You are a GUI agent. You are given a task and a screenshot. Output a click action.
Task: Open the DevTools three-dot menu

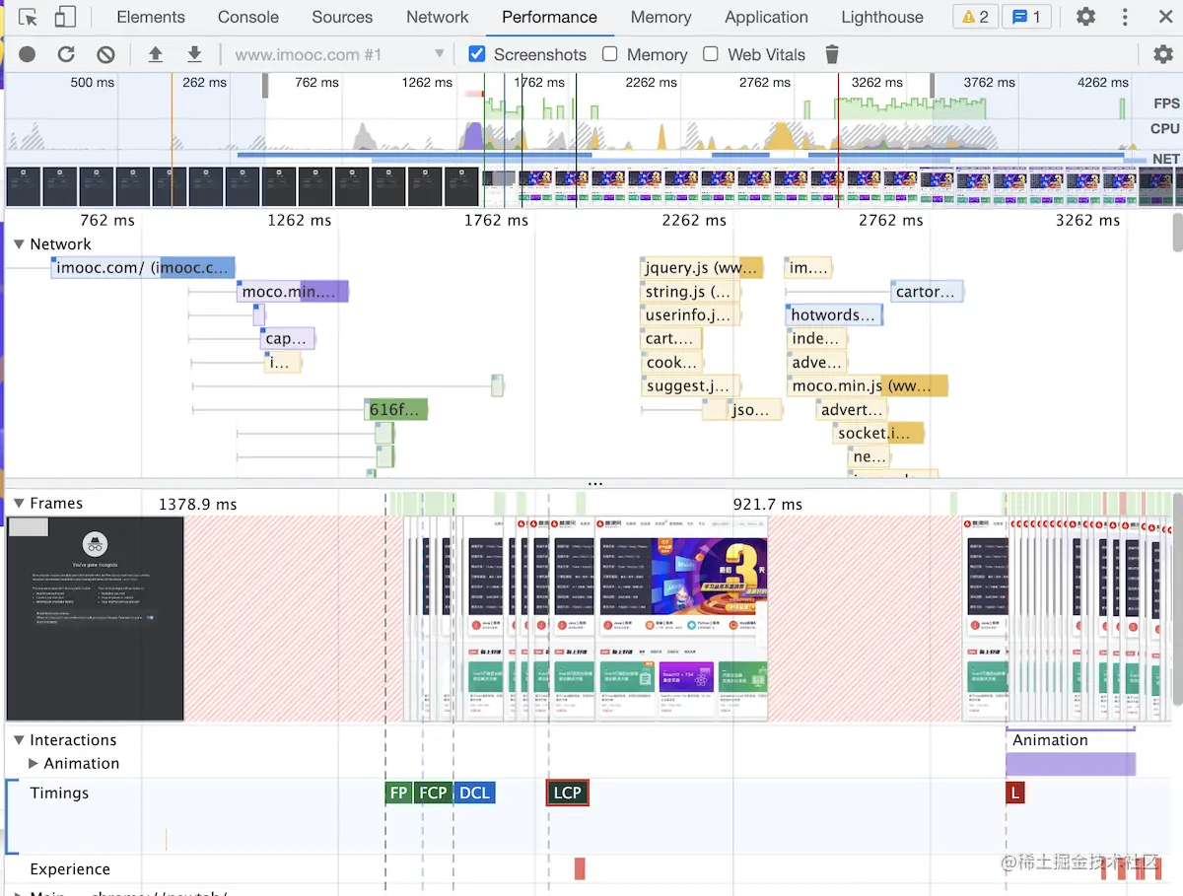(x=1125, y=17)
